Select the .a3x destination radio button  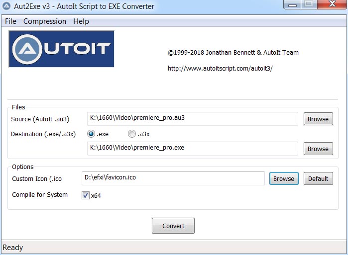(x=132, y=134)
